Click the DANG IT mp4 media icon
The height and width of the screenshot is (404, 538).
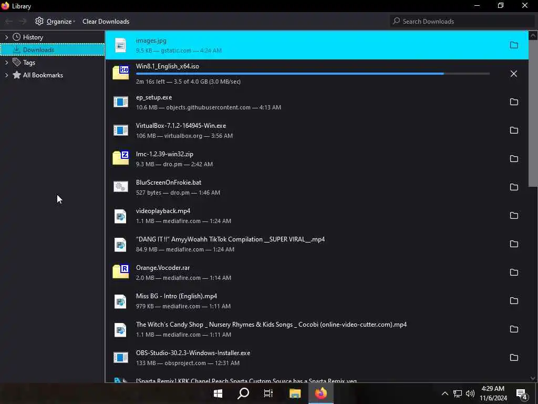pos(120,245)
